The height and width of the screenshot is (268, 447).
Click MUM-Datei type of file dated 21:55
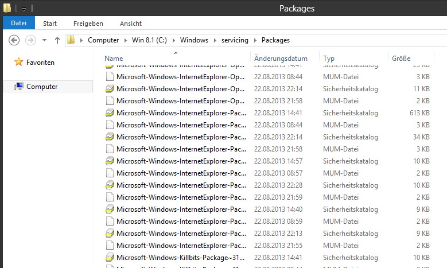click(341, 245)
